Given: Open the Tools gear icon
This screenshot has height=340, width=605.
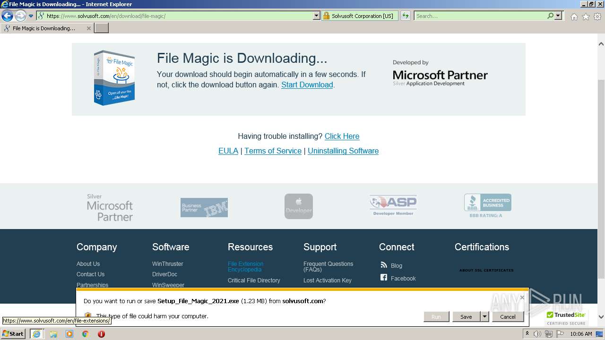Looking at the screenshot, I should pyautogui.click(x=597, y=17).
